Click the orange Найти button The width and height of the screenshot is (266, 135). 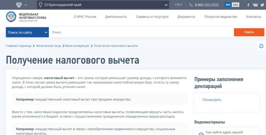249,32
